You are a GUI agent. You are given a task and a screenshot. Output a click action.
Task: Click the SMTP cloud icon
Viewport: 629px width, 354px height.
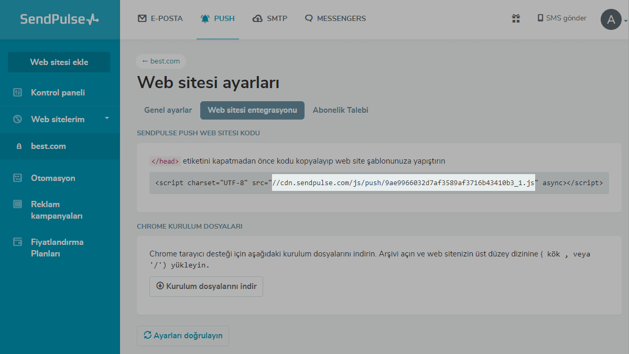tap(257, 18)
